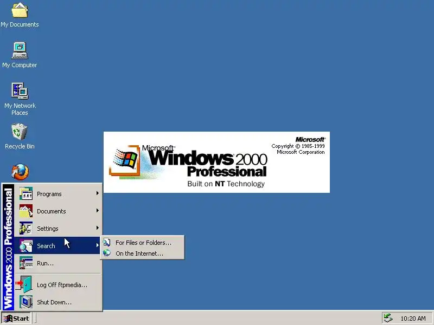434x325 pixels.
Task: Choose Shut Down... from Start menu
Action: pos(58,302)
